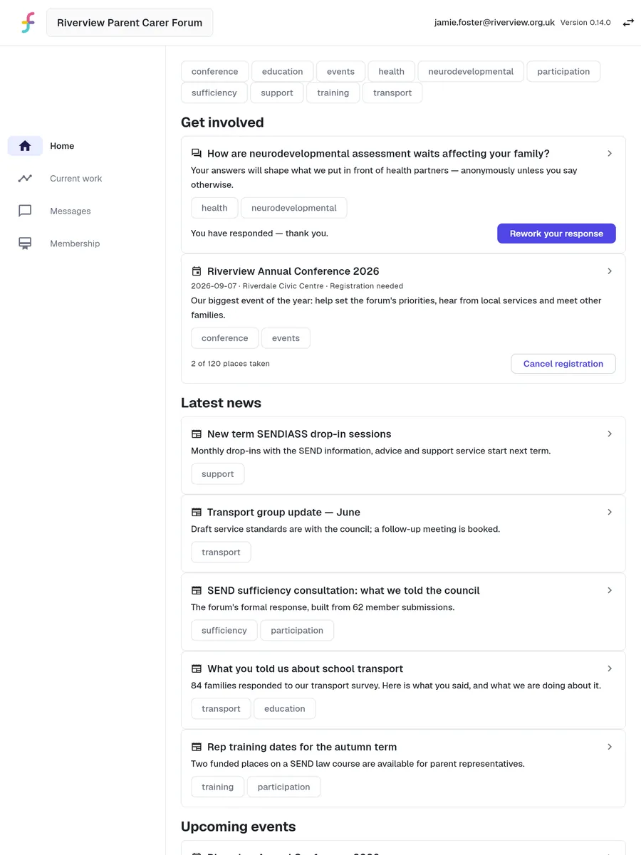Screen dimensions: 641x855
Task: Toggle the sufficiency filter tag at top
Action: click(x=214, y=93)
